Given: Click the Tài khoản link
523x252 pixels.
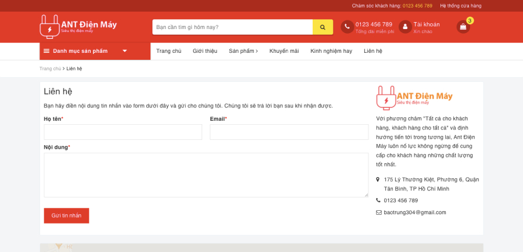Looking at the screenshot, I should tap(427, 24).
